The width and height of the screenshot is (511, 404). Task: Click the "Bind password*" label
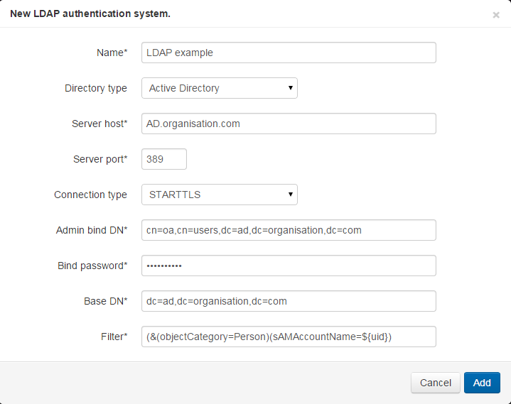(x=92, y=266)
